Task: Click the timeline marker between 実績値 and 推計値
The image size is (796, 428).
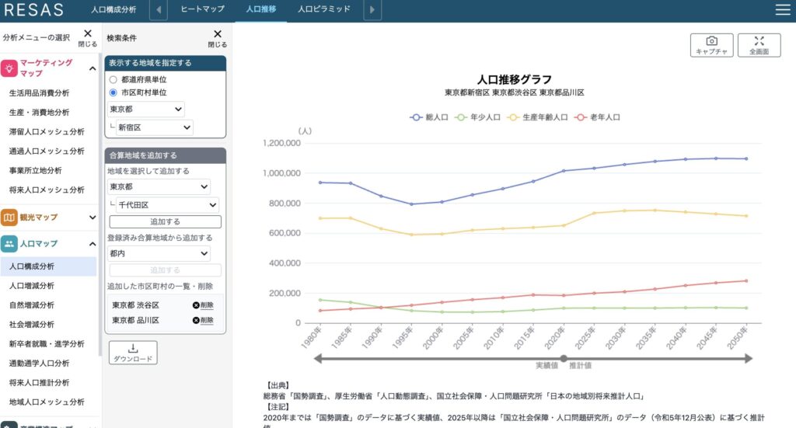Action: (564, 358)
